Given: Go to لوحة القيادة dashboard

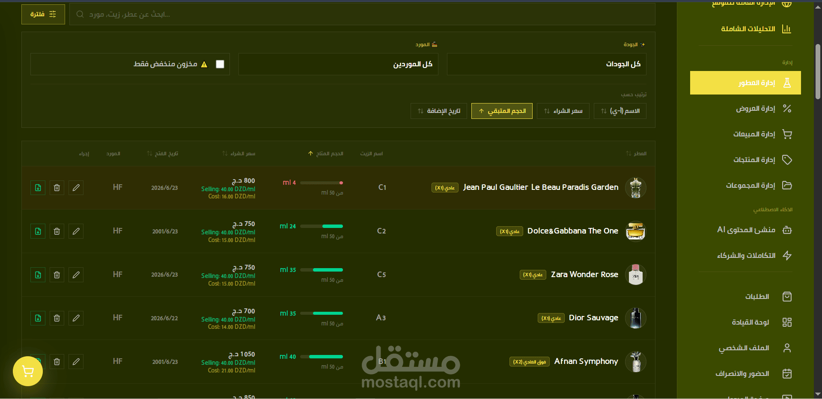Looking at the screenshot, I should click(x=745, y=322).
